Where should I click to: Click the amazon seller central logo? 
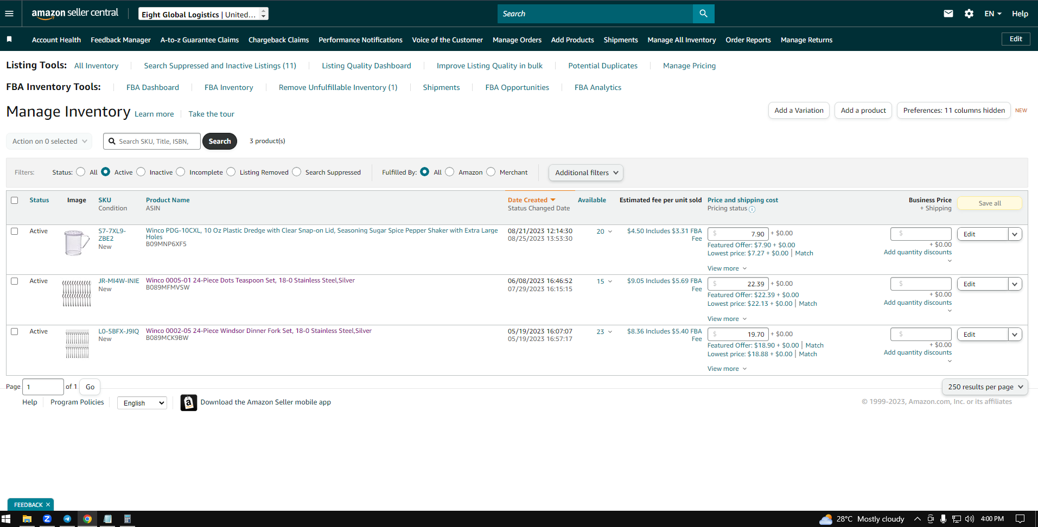[x=75, y=13]
